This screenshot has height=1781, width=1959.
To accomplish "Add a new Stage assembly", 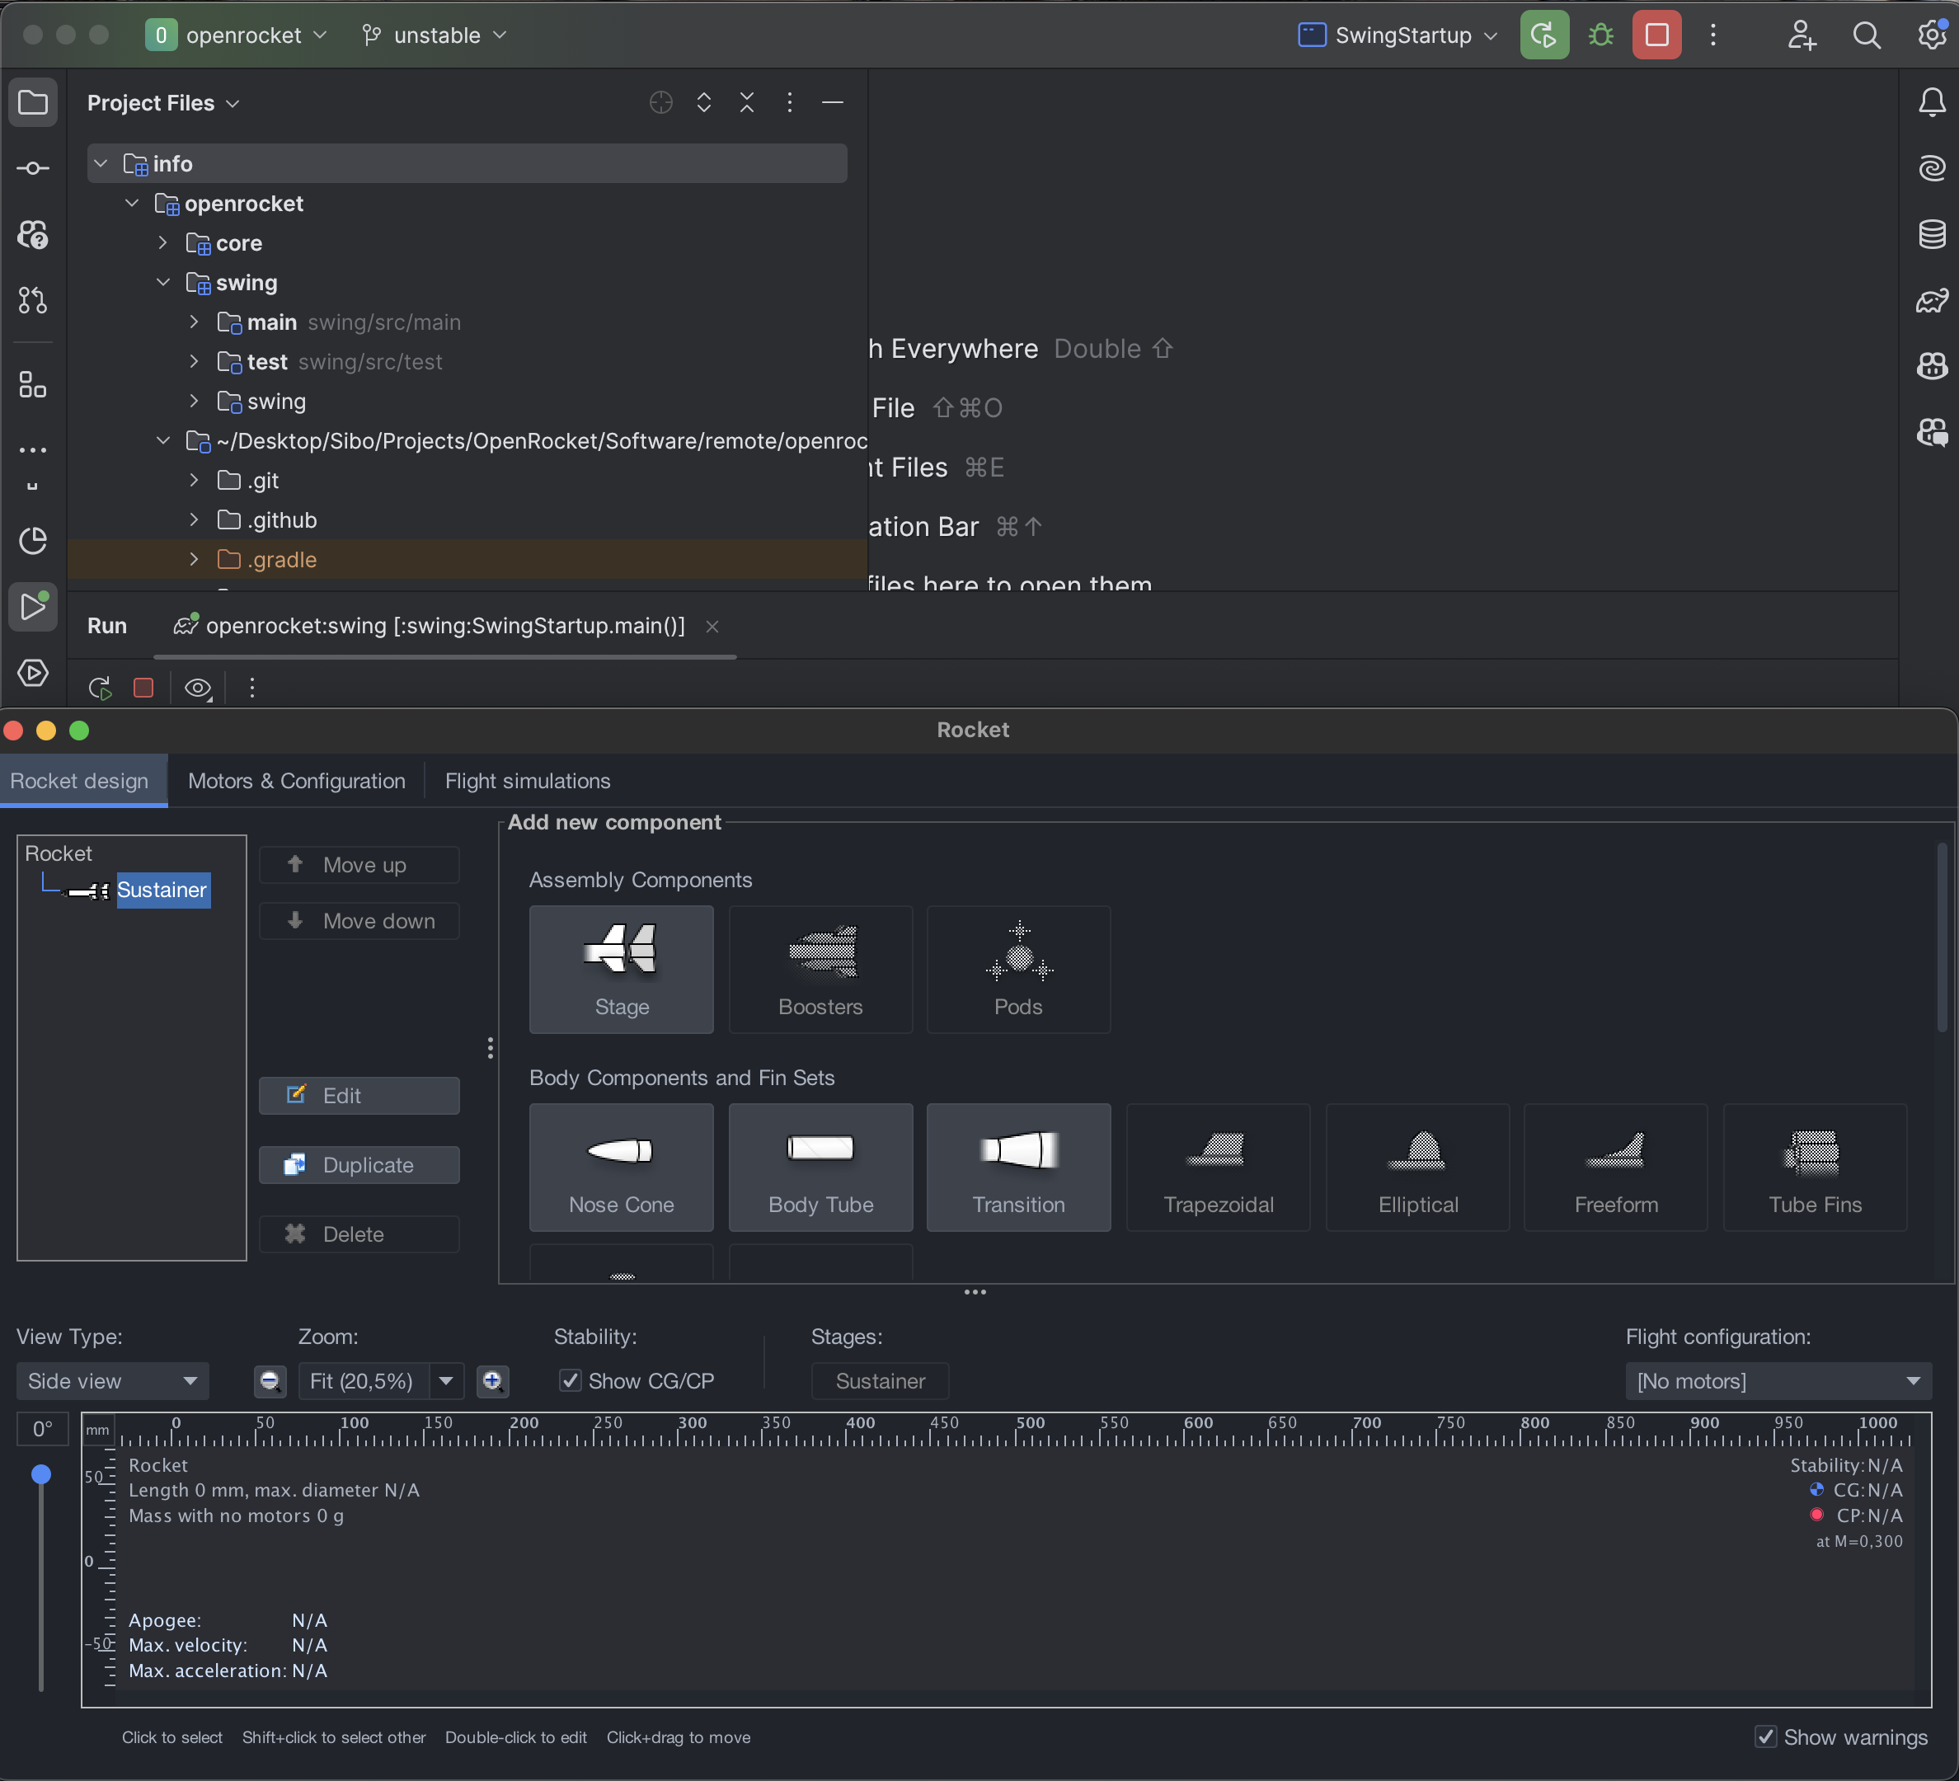I will pyautogui.click(x=621, y=969).
